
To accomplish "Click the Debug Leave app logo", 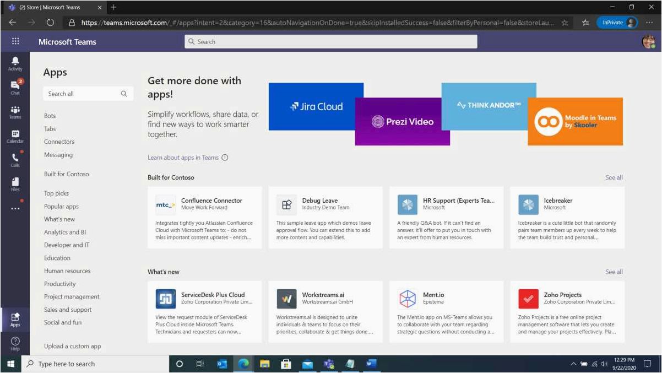I will coord(286,204).
